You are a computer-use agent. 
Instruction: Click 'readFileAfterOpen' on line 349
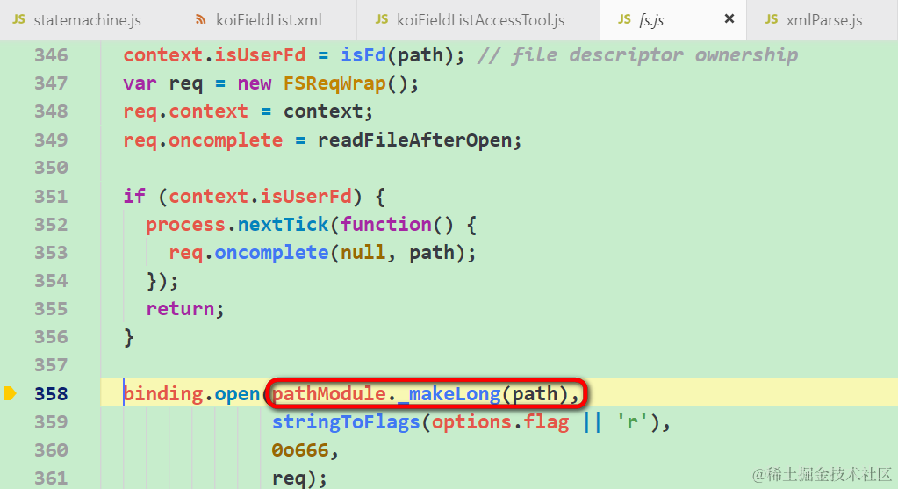tap(414, 140)
